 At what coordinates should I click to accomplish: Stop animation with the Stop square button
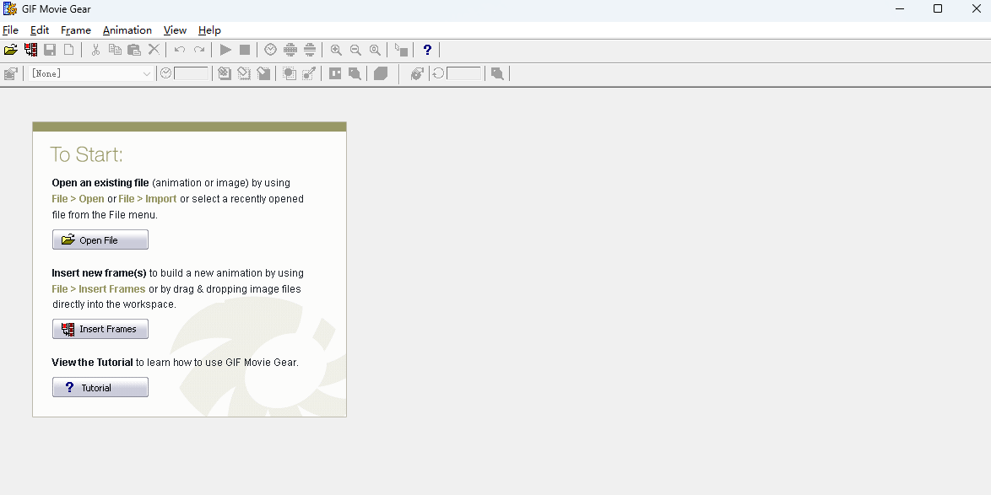click(x=245, y=50)
